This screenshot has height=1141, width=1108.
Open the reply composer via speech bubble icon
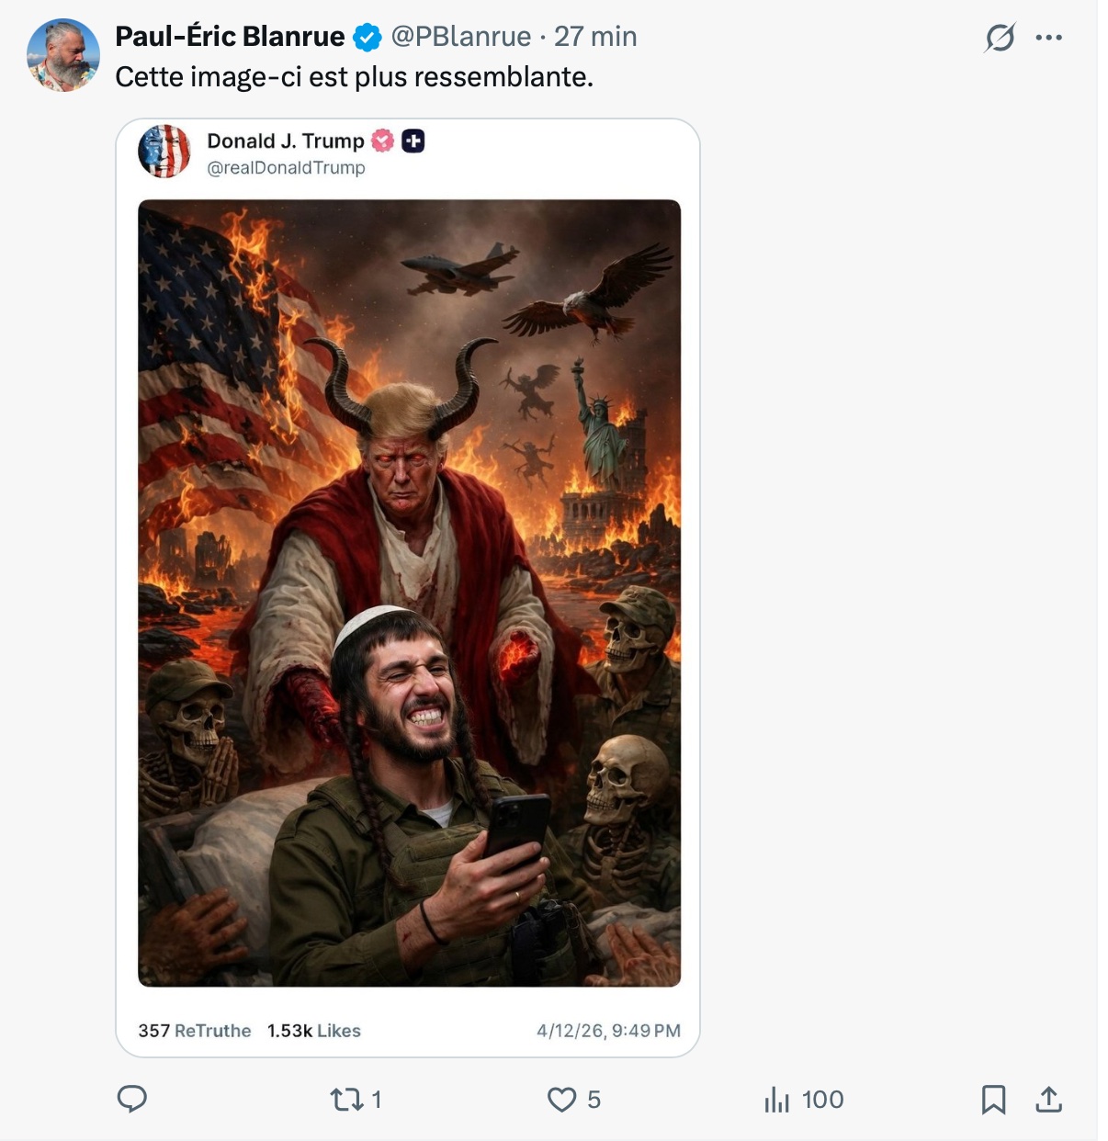132,1099
